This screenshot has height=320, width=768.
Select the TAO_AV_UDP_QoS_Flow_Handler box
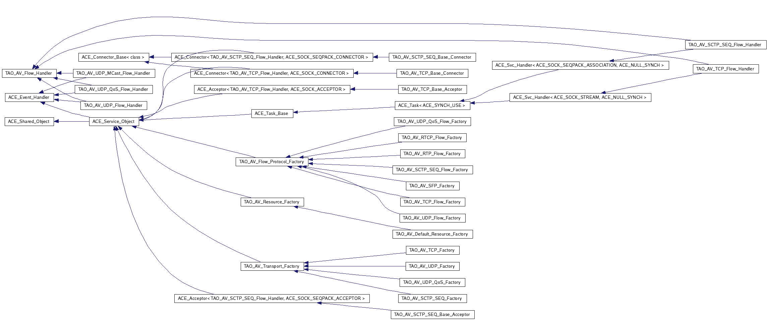pos(113,89)
